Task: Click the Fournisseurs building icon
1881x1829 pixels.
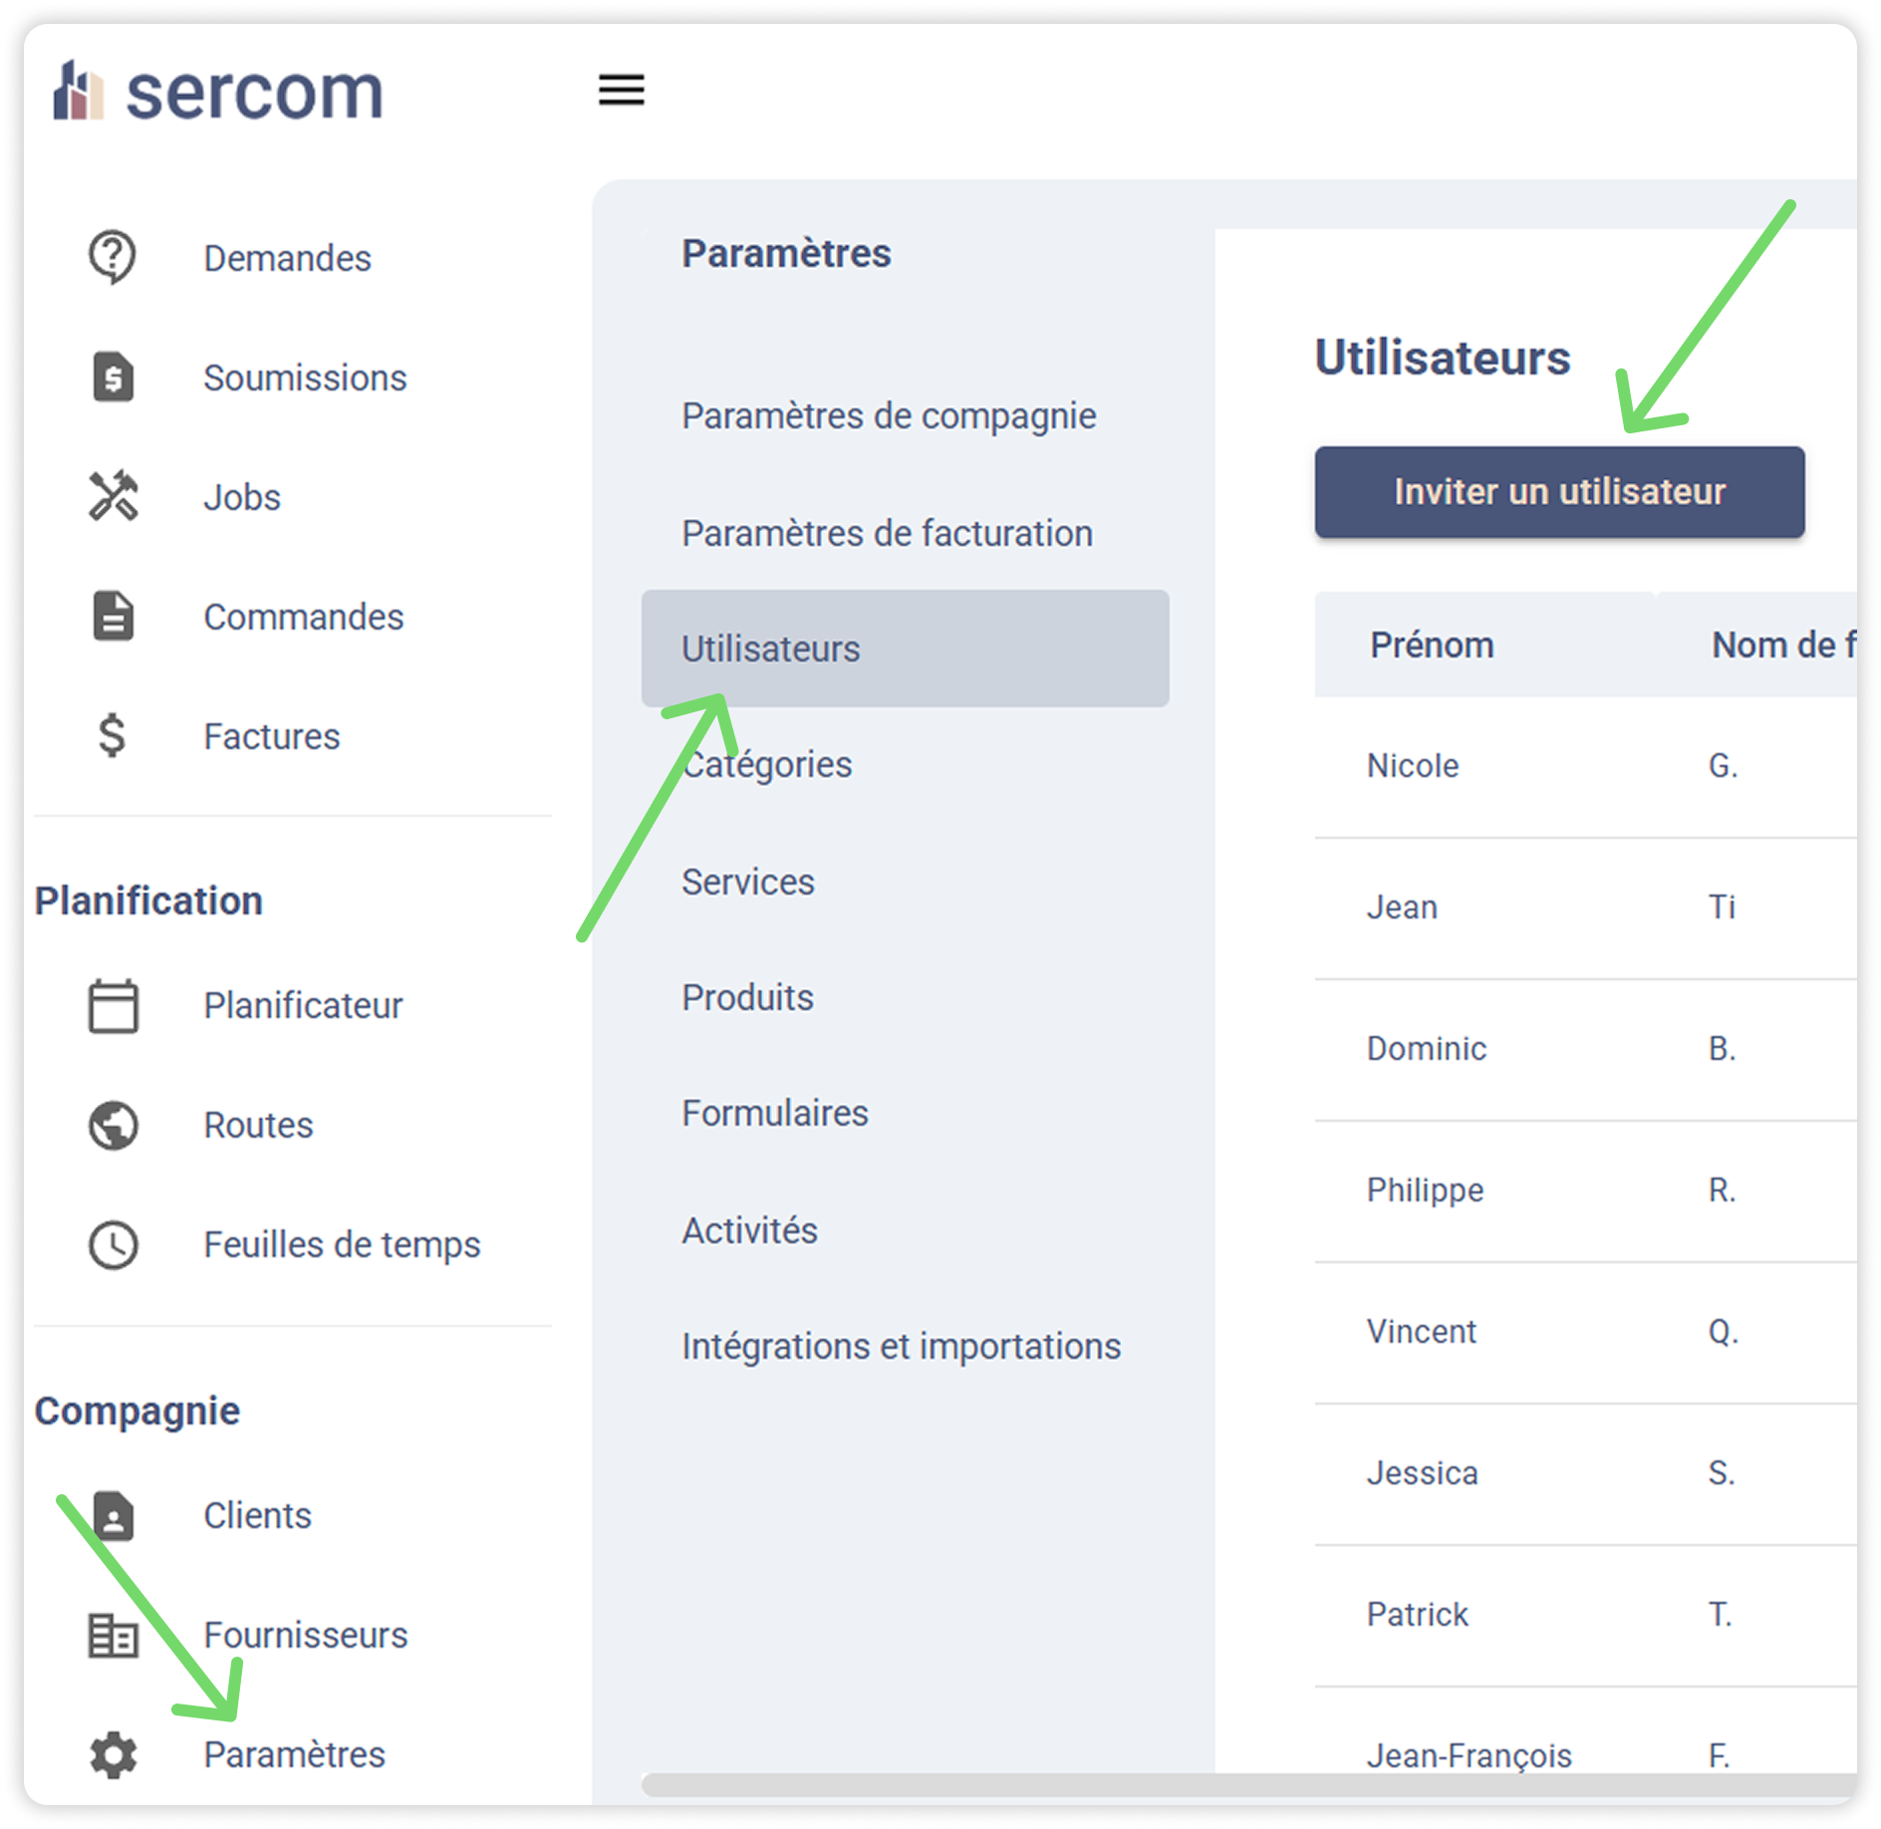Action: 114,1635
